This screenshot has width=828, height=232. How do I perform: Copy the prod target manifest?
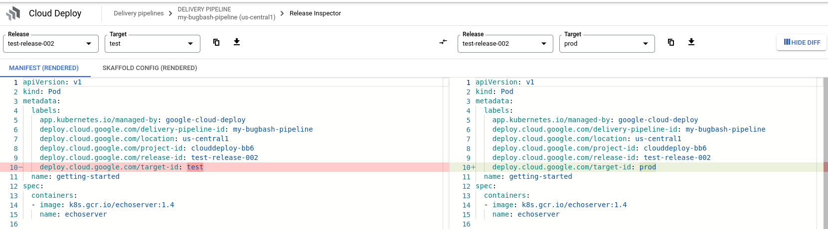coord(671,42)
